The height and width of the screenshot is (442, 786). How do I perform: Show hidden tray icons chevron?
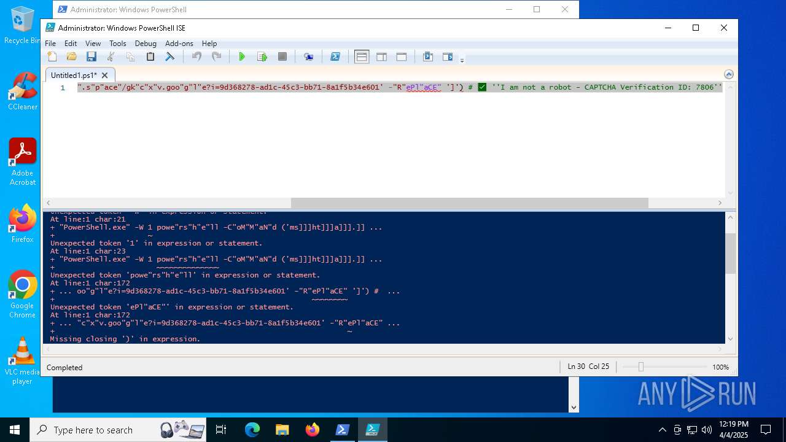(662, 430)
